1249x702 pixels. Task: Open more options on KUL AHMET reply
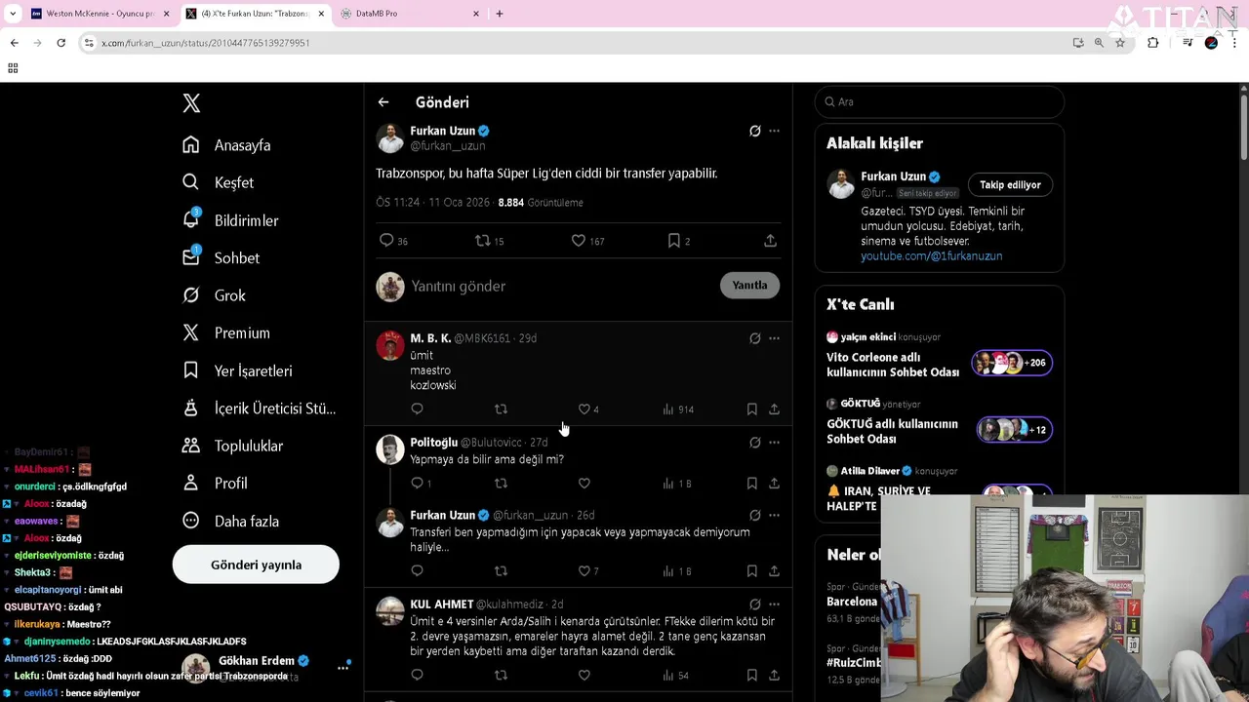tap(774, 604)
